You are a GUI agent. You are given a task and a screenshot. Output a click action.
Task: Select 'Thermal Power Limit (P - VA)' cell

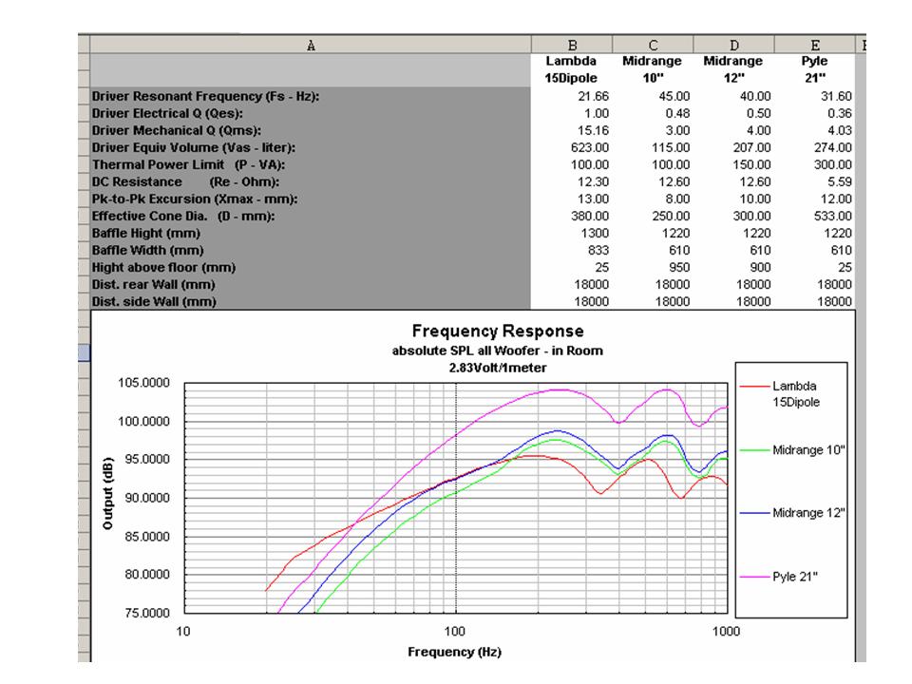point(311,164)
